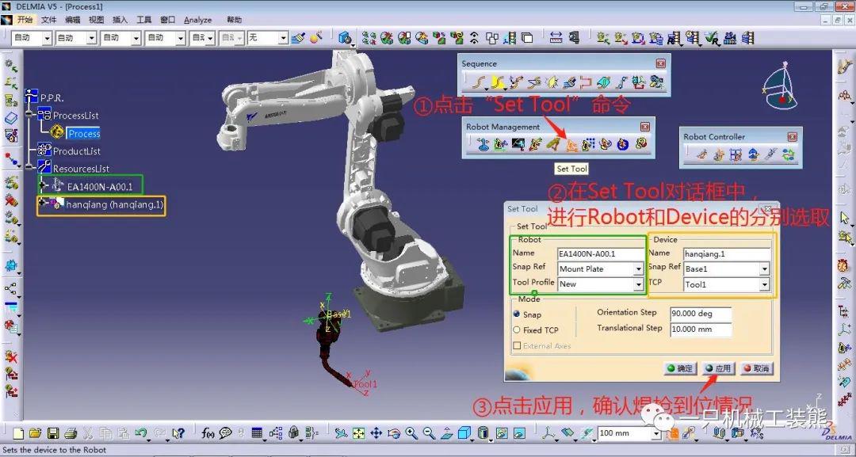Open the Tool Profile New dropdown
This screenshot has height=457, width=856.
coord(638,284)
